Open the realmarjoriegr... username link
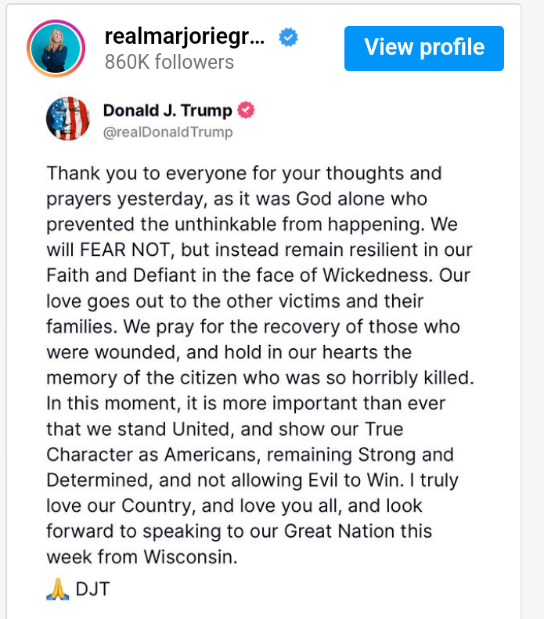544x619 pixels. [185, 37]
